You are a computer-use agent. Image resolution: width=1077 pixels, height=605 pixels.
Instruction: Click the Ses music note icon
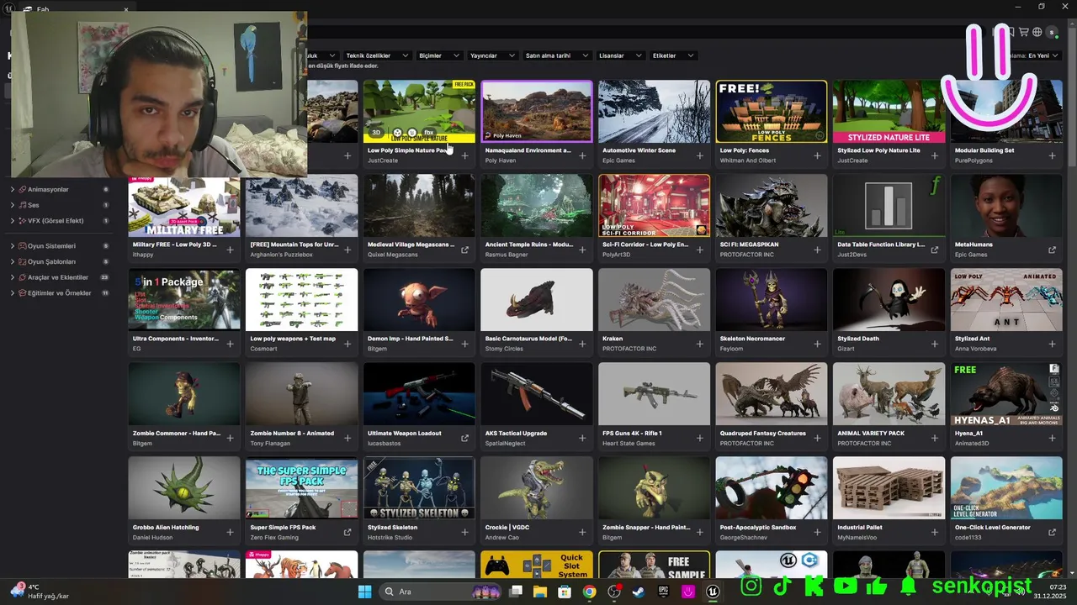(22, 205)
